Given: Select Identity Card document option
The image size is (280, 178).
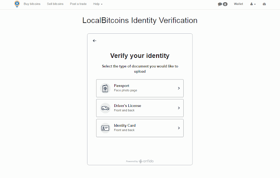Looking at the screenshot, I should 140,128.
